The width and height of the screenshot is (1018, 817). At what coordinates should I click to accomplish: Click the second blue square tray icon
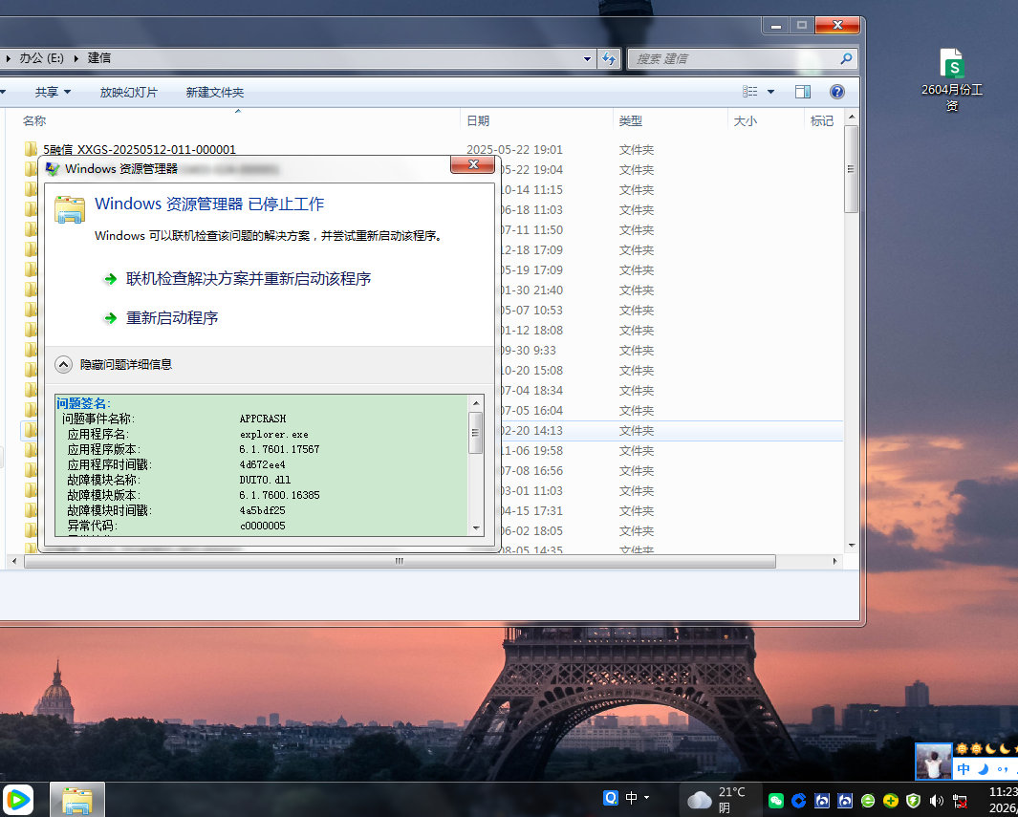845,801
